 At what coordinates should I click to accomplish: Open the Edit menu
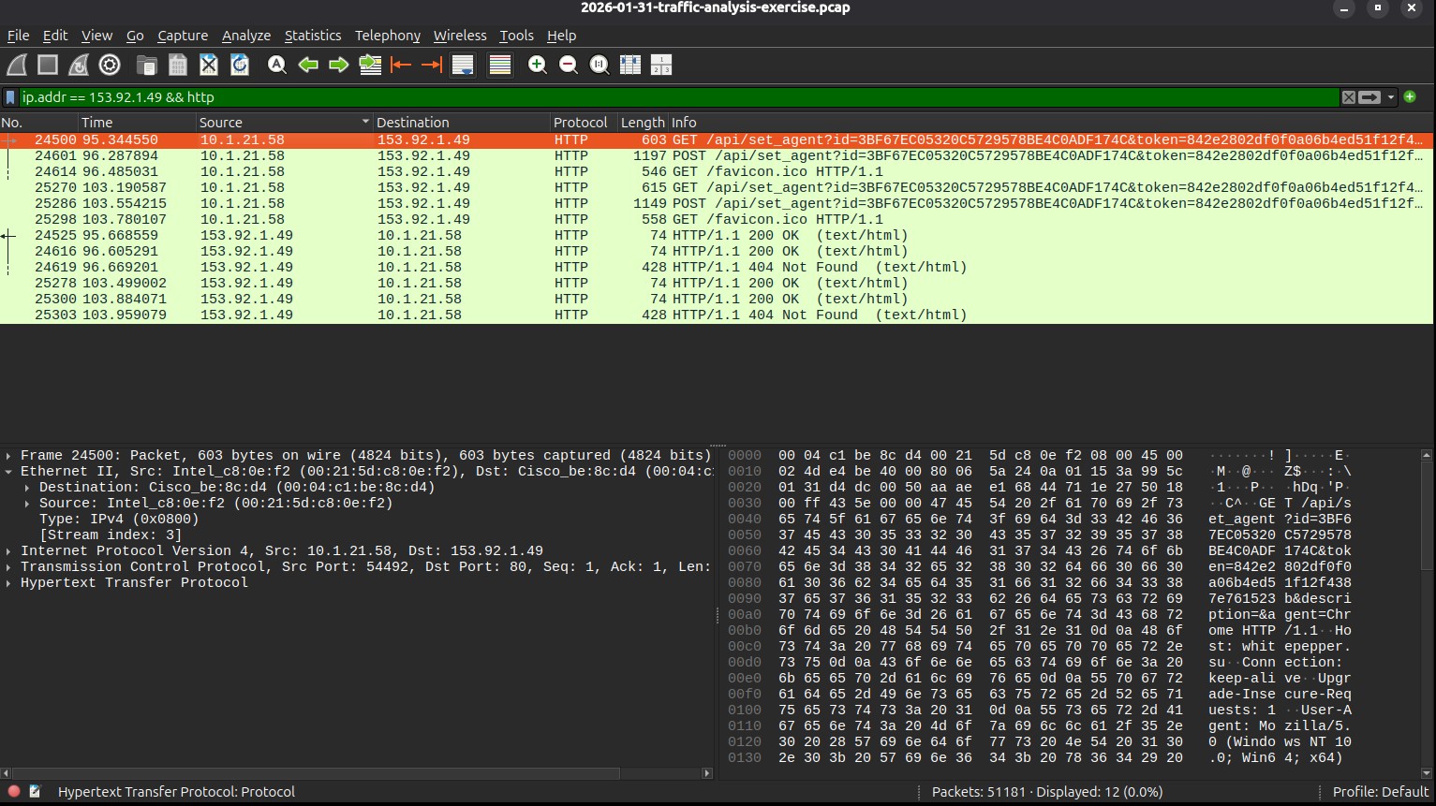pos(55,36)
